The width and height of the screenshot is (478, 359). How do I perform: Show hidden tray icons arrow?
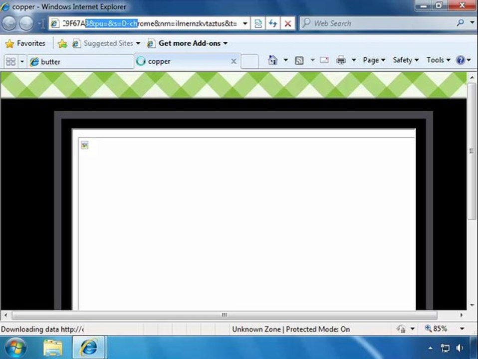click(430, 348)
